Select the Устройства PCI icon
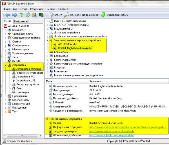This screenshot has width=169, height=145. pos(14,77)
